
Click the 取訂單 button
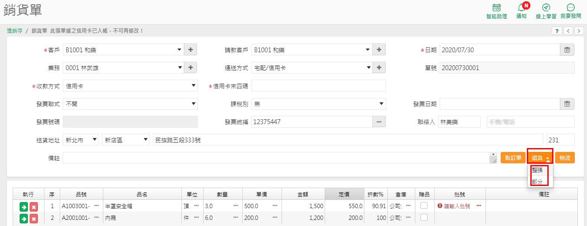pos(513,158)
